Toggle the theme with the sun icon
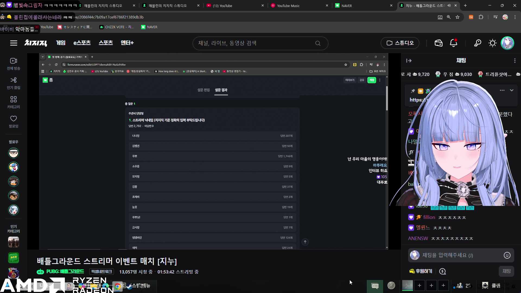Image resolution: width=521 pixels, height=293 pixels. point(492,43)
